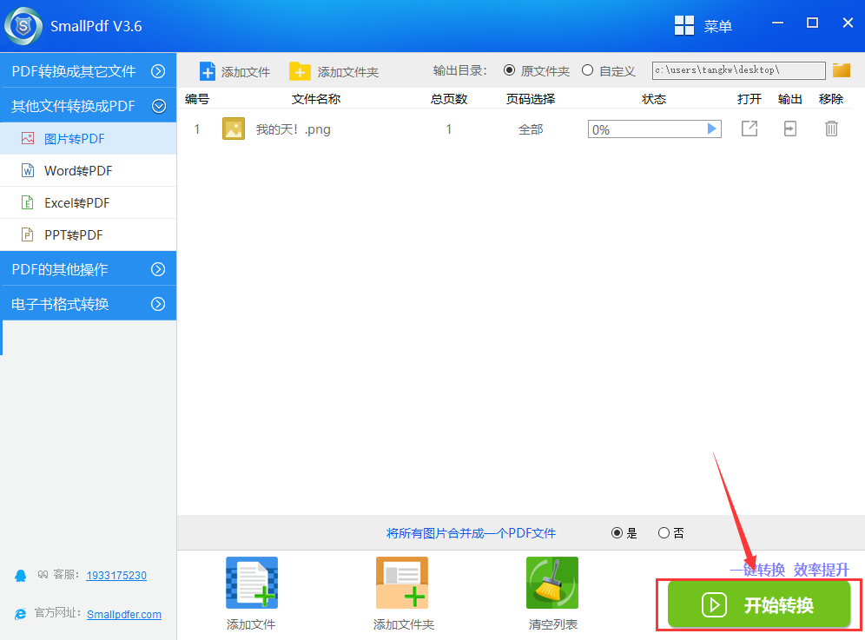This screenshot has width=865, height=640.
Task: Start row conversion with blue play arrow
Action: (x=711, y=129)
